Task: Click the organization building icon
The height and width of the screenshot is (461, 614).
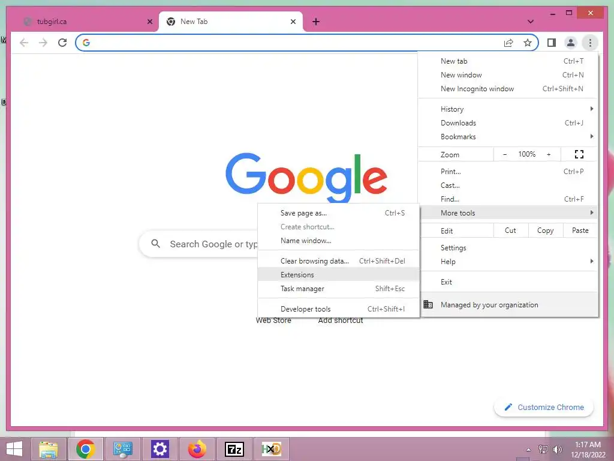Action: 428,304
